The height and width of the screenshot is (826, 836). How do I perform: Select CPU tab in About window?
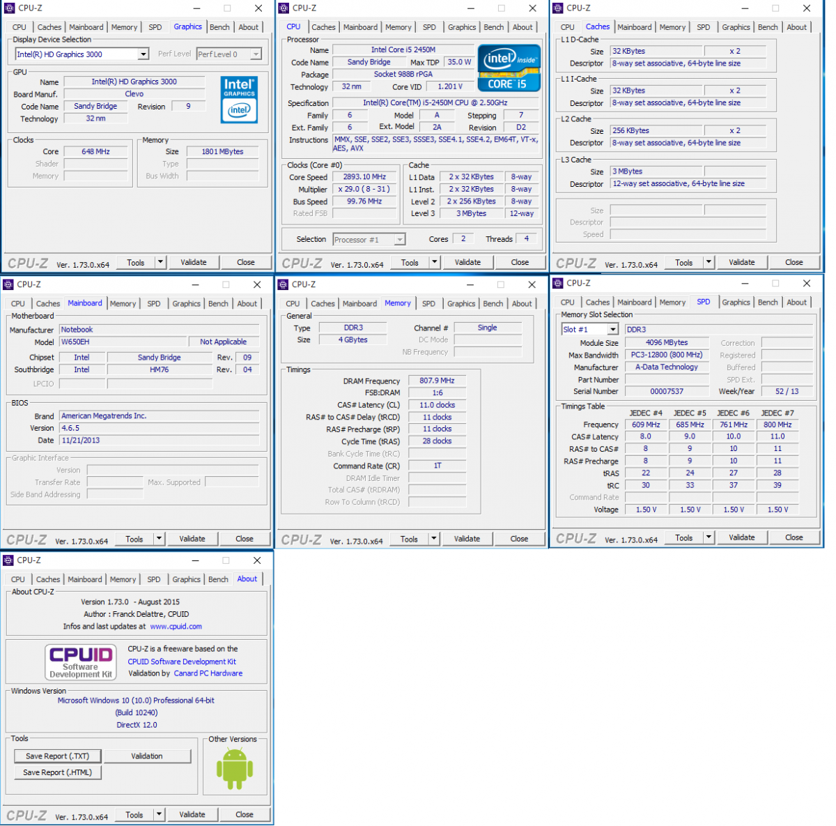pos(18,580)
